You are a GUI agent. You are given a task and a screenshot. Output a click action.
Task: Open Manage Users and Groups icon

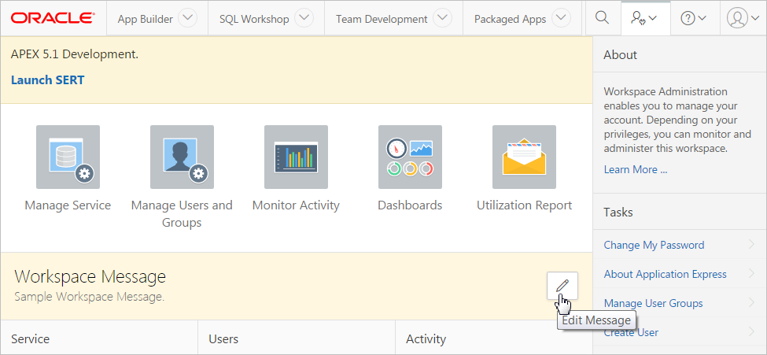(182, 157)
